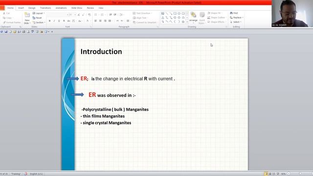313x176 pixels.
Task: Open the Arrange menu
Action: tap(193, 18)
